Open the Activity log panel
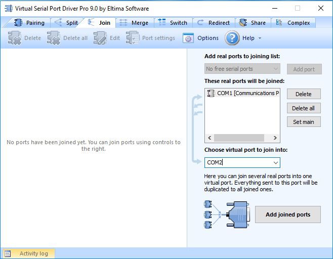 pos(28,253)
